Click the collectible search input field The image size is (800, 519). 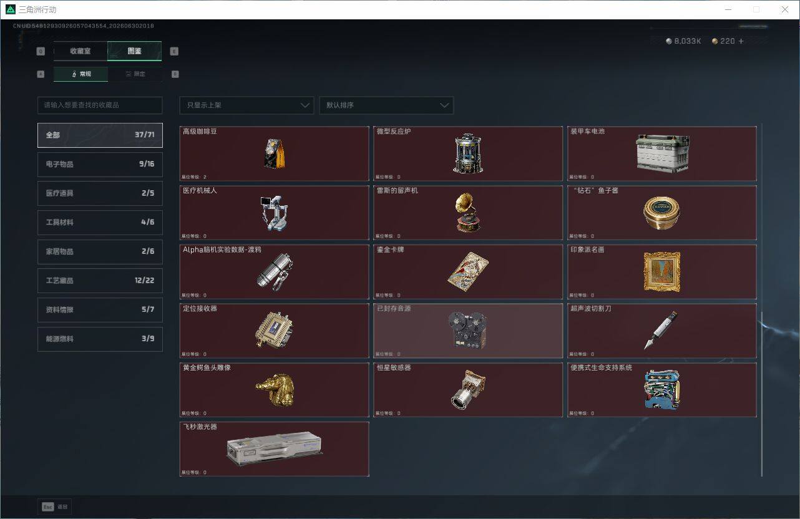point(100,105)
